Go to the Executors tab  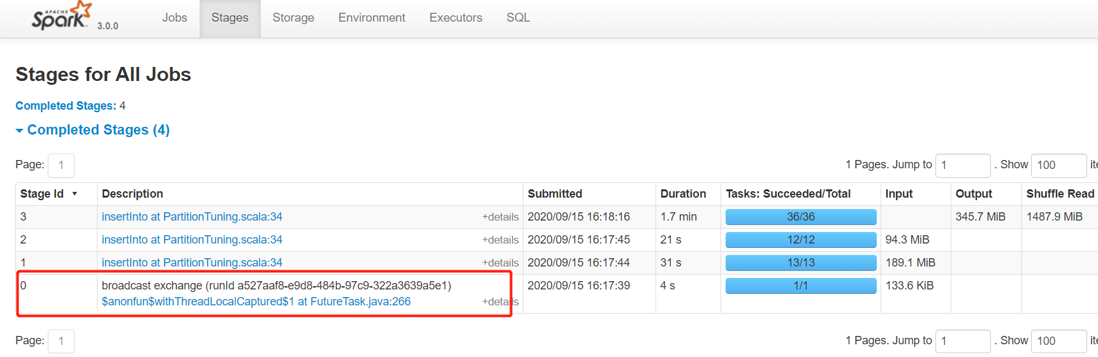[455, 18]
